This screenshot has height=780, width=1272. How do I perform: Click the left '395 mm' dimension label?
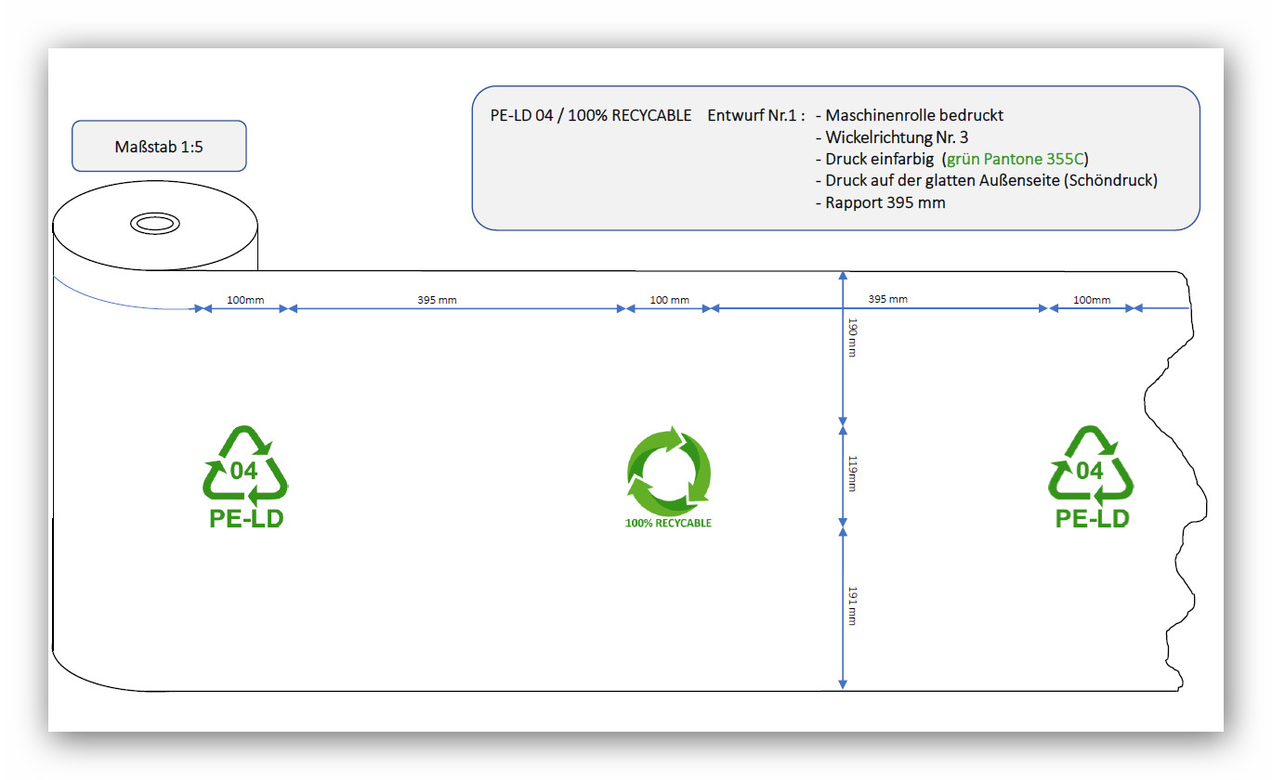(437, 300)
